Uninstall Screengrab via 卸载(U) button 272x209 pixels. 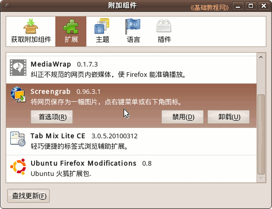229,117
